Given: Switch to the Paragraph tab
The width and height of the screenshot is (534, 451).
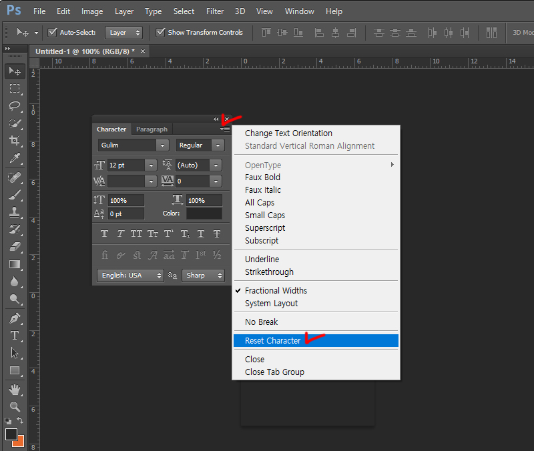Looking at the screenshot, I should coord(152,129).
